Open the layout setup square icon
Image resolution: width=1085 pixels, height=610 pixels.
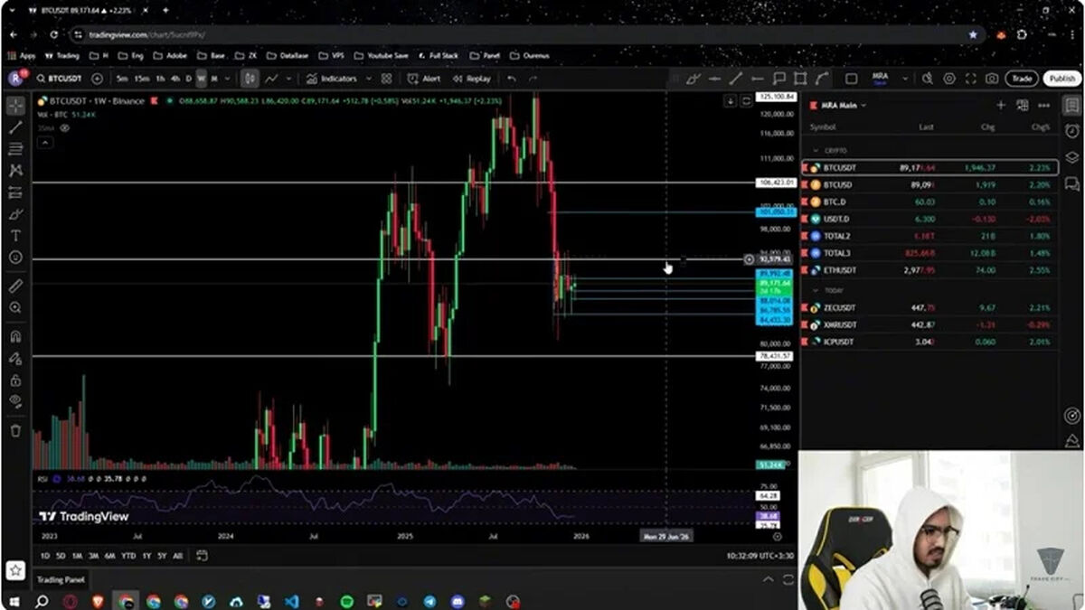point(851,79)
